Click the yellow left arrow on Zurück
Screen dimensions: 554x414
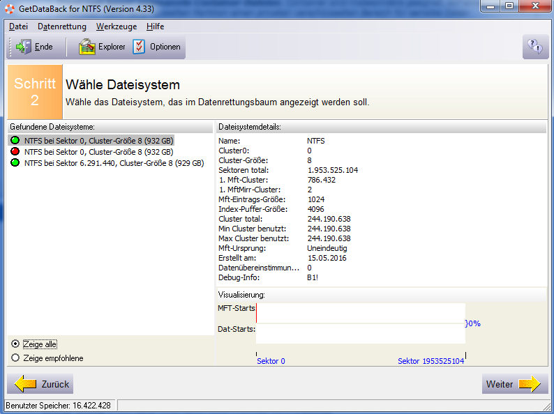tap(25, 383)
